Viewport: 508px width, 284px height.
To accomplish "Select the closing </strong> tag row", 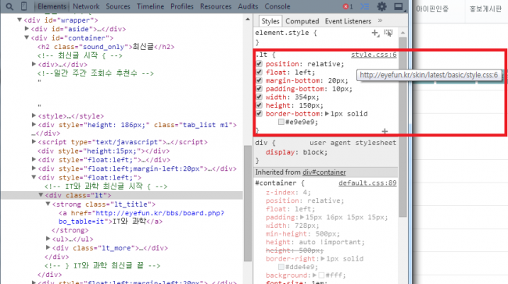I will point(70,230).
